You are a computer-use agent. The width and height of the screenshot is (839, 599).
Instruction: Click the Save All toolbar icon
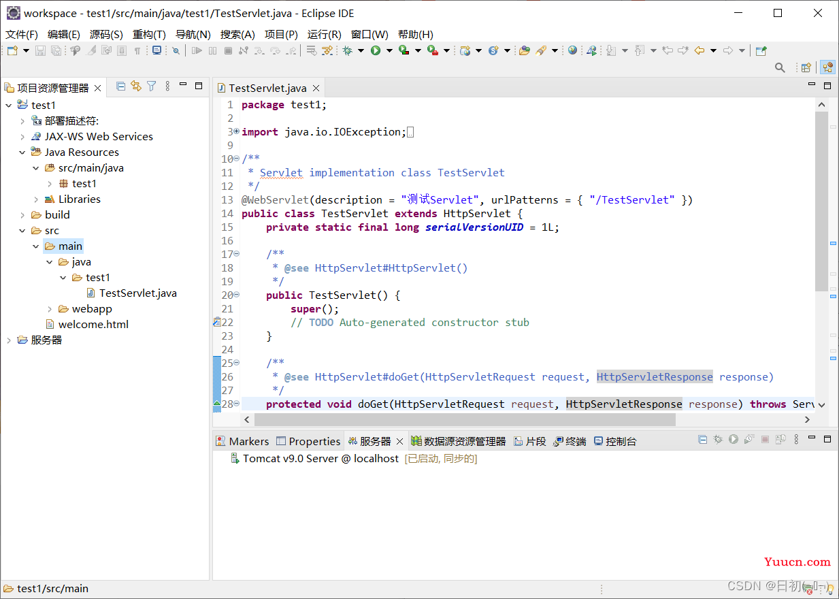(56, 50)
